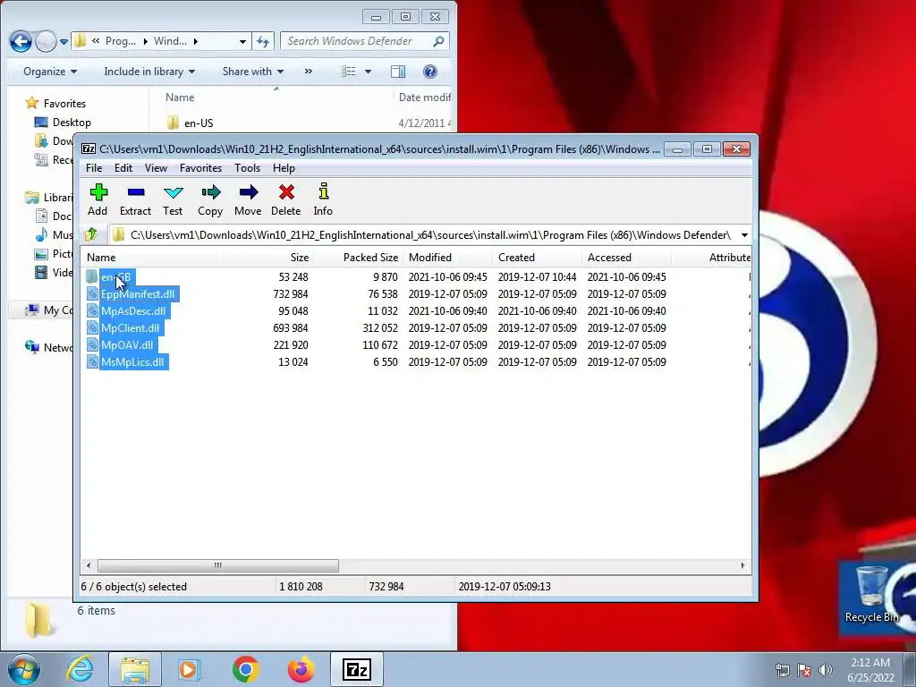
Task: Open Explorer help question mark icon
Action: click(430, 72)
